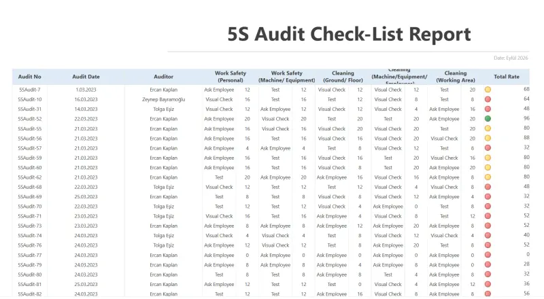The image size is (544, 299).
Task: Click the total rate value 68
Action: [526, 89]
